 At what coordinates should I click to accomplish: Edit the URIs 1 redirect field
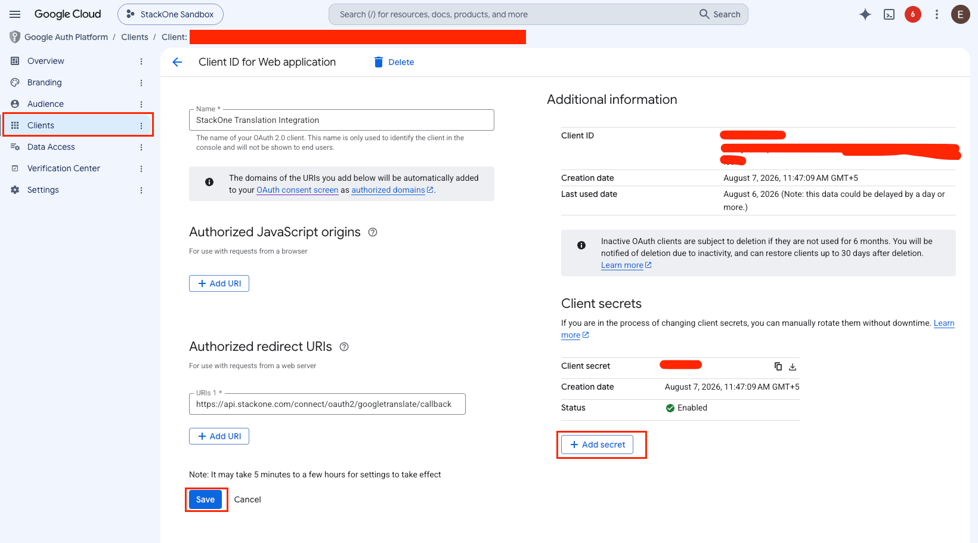(x=327, y=404)
